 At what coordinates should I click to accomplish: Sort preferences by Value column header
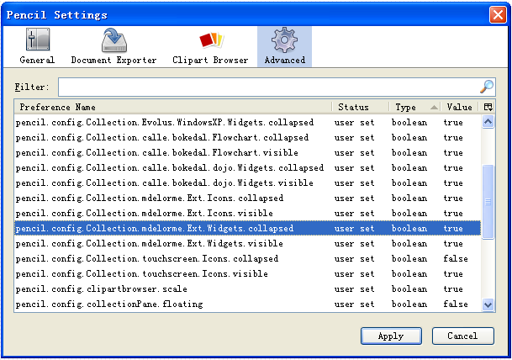(x=459, y=107)
